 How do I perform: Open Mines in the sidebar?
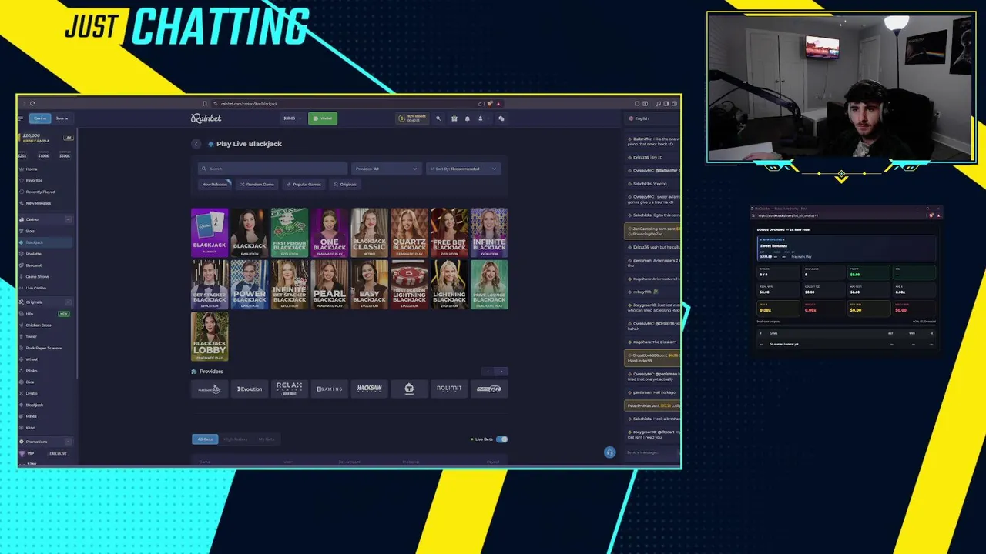(32, 416)
